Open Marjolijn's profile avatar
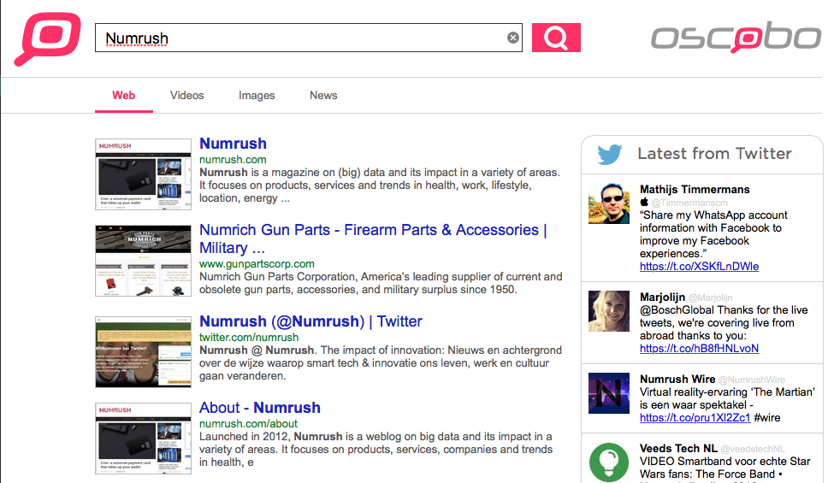Viewport: 834px width, 483px height. click(609, 311)
